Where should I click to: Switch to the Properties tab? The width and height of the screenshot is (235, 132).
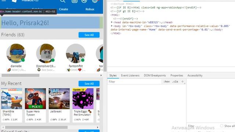pyautogui.click(x=177, y=76)
